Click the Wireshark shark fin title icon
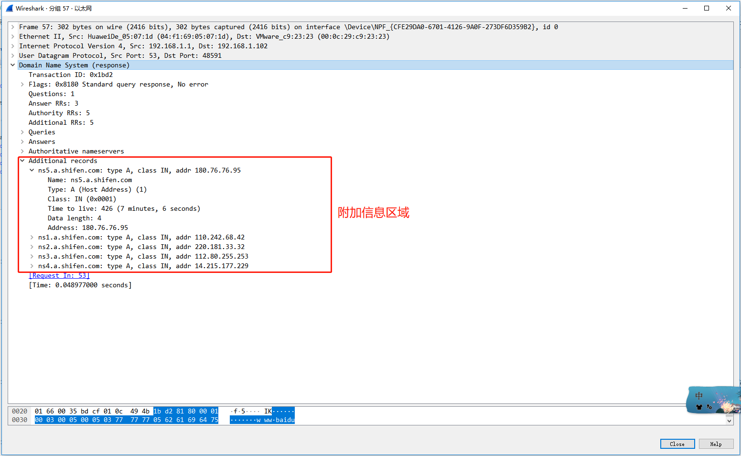This screenshot has height=456, width=741. click(9, 8)
